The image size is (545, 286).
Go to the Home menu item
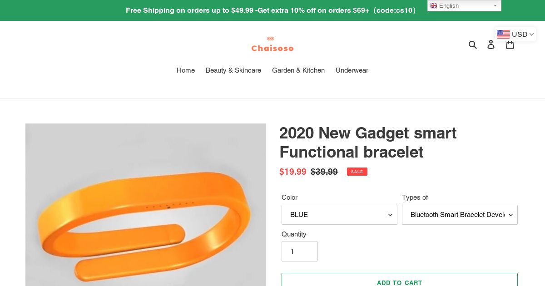[186, 70]
